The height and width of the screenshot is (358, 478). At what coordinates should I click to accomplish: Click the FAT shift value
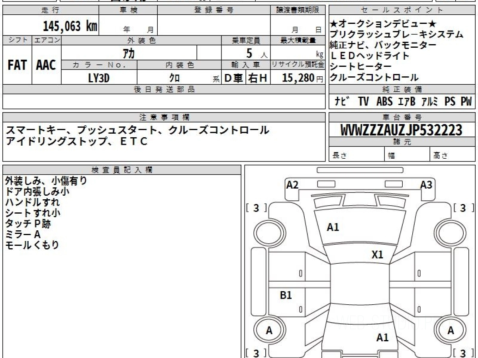tap(17, 65)
